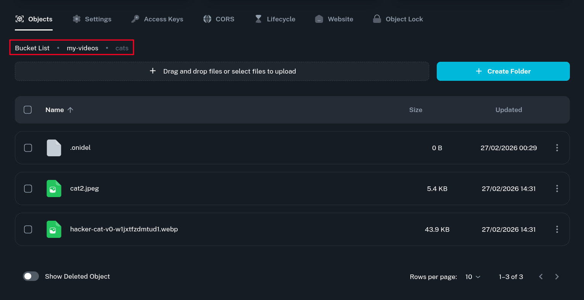584x300 pixels.
Task: Open the Access Keys tab
Action: [x=157, y=19]
